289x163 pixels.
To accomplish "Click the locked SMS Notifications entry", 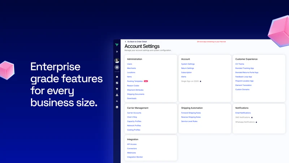I will (x=243, y=117).
